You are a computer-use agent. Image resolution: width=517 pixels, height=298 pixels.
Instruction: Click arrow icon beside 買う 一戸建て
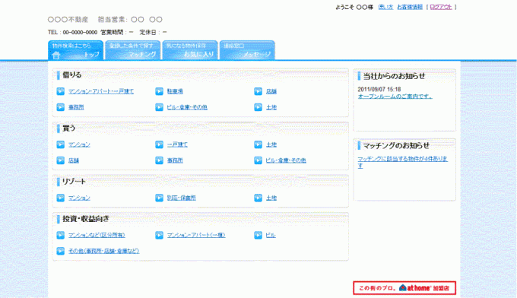coord(159,144)
